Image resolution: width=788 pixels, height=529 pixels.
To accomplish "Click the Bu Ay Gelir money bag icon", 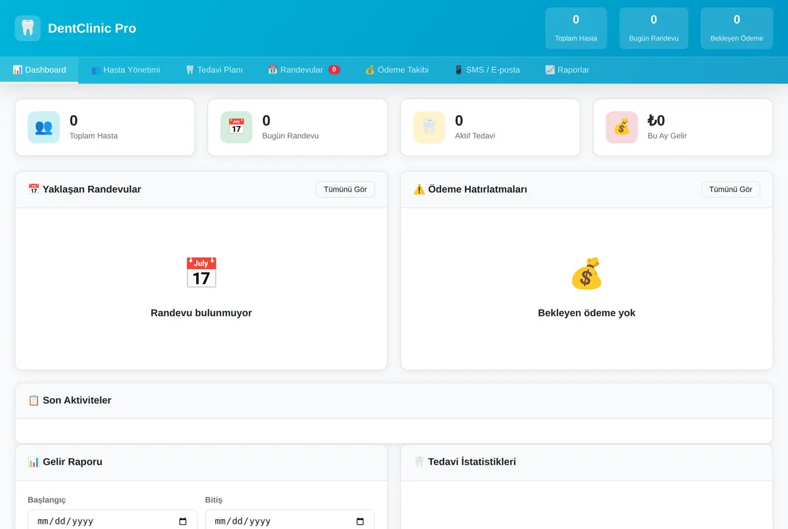I will tap(622, 127).
